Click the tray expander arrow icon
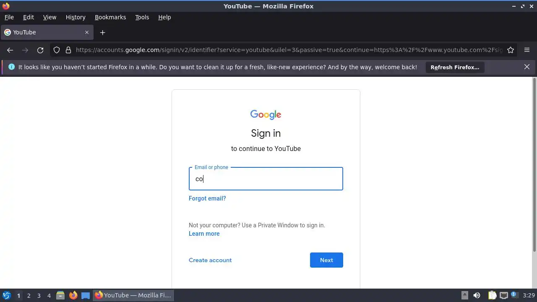 click(x=465, y=295)
